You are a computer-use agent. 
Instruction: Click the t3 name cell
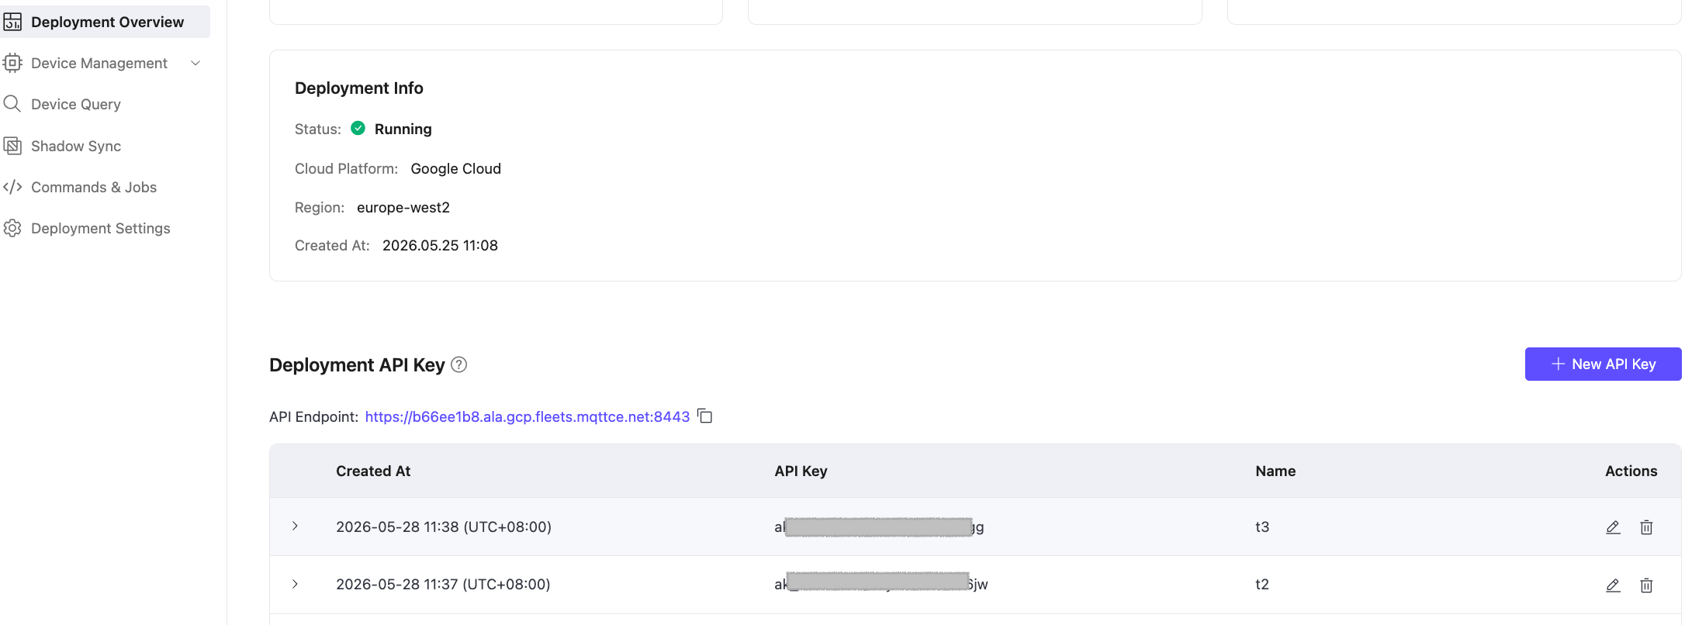click(x=1262, y=527)
